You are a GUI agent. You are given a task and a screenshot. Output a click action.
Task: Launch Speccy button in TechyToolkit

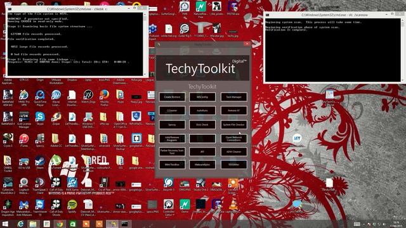coord(172,125)
